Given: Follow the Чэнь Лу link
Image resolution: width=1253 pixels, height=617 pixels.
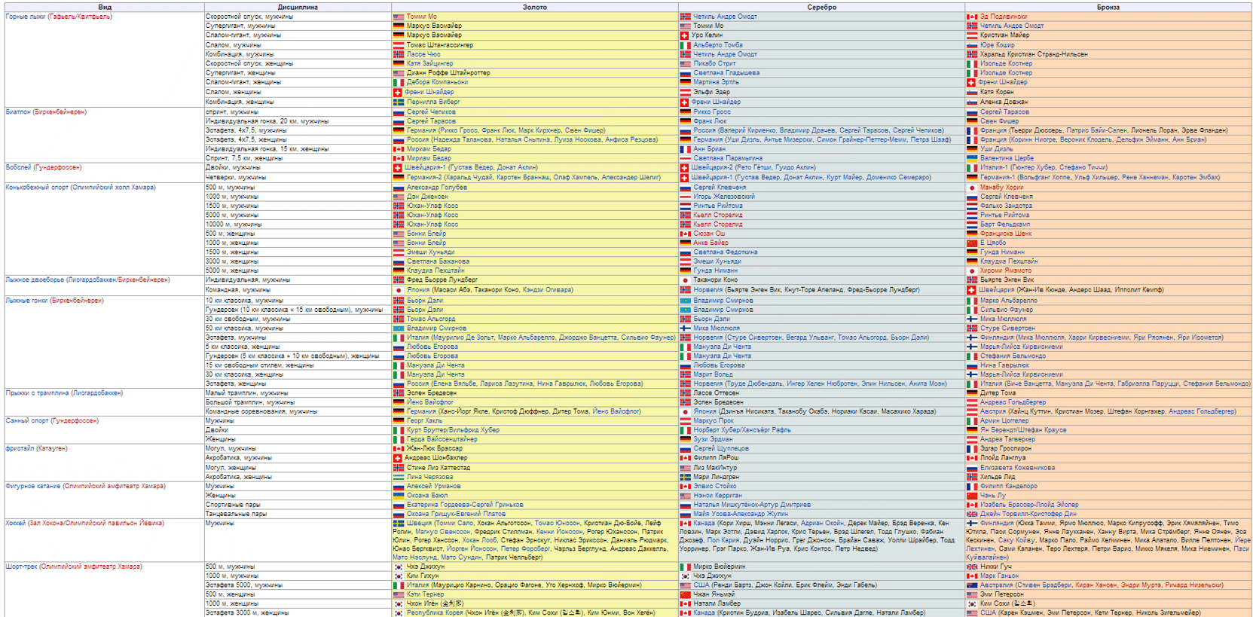Looking at the screenshot, I should [x=992, y=496].
